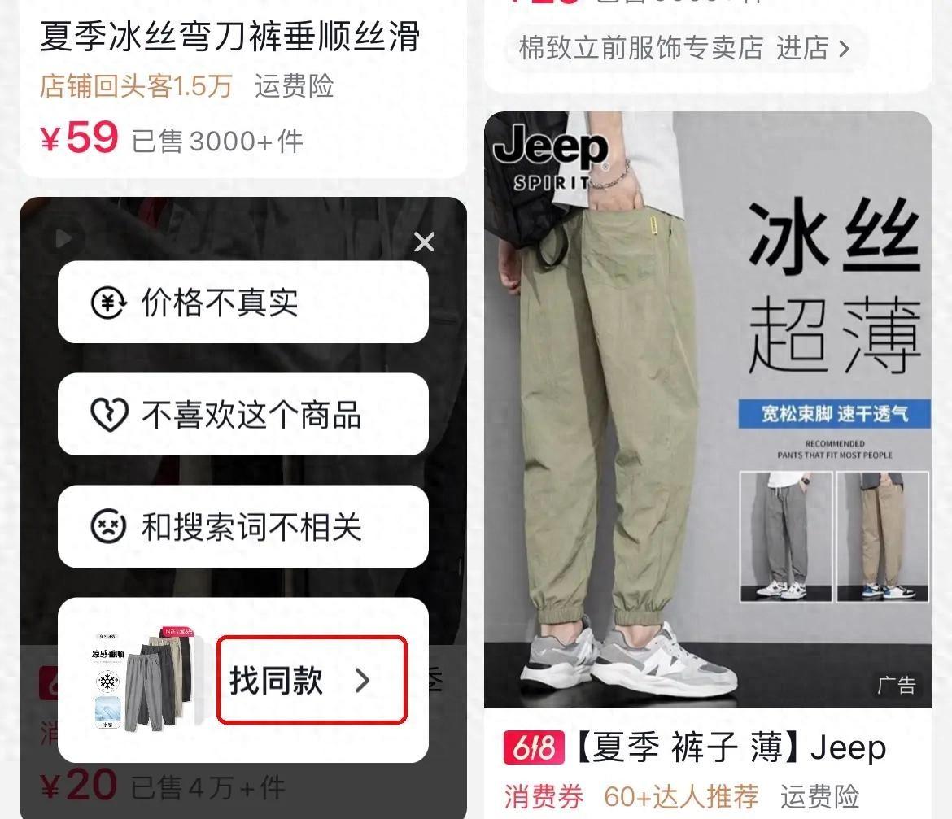Tap the chevron after 进店
The width and height of the screenshot is (952, 819).
coord(843,49)
